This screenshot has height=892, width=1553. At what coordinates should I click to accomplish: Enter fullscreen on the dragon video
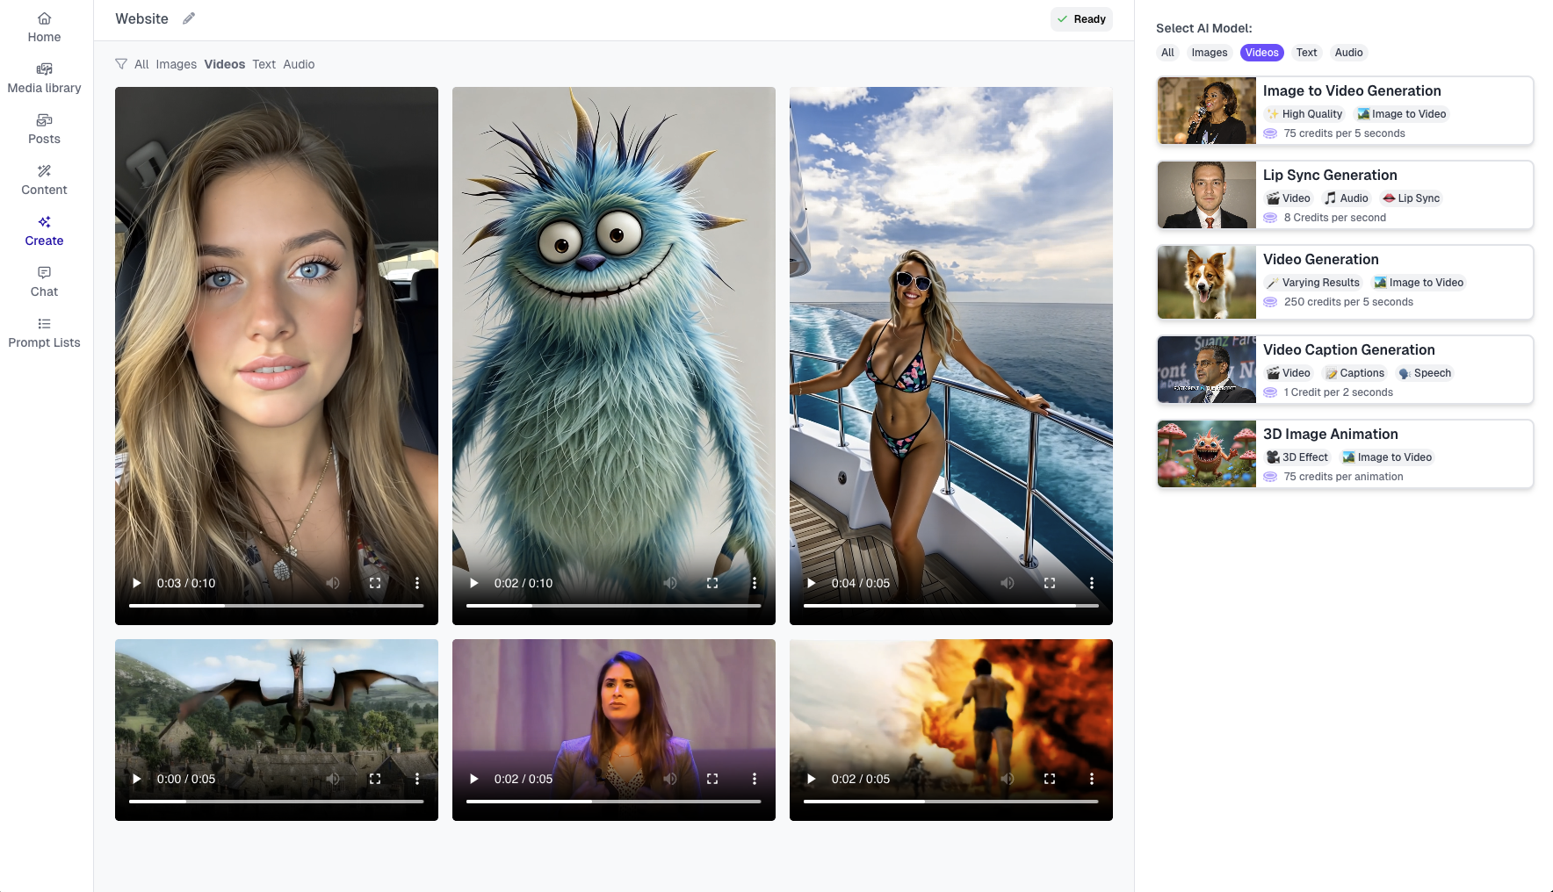[x=375, y=779]
